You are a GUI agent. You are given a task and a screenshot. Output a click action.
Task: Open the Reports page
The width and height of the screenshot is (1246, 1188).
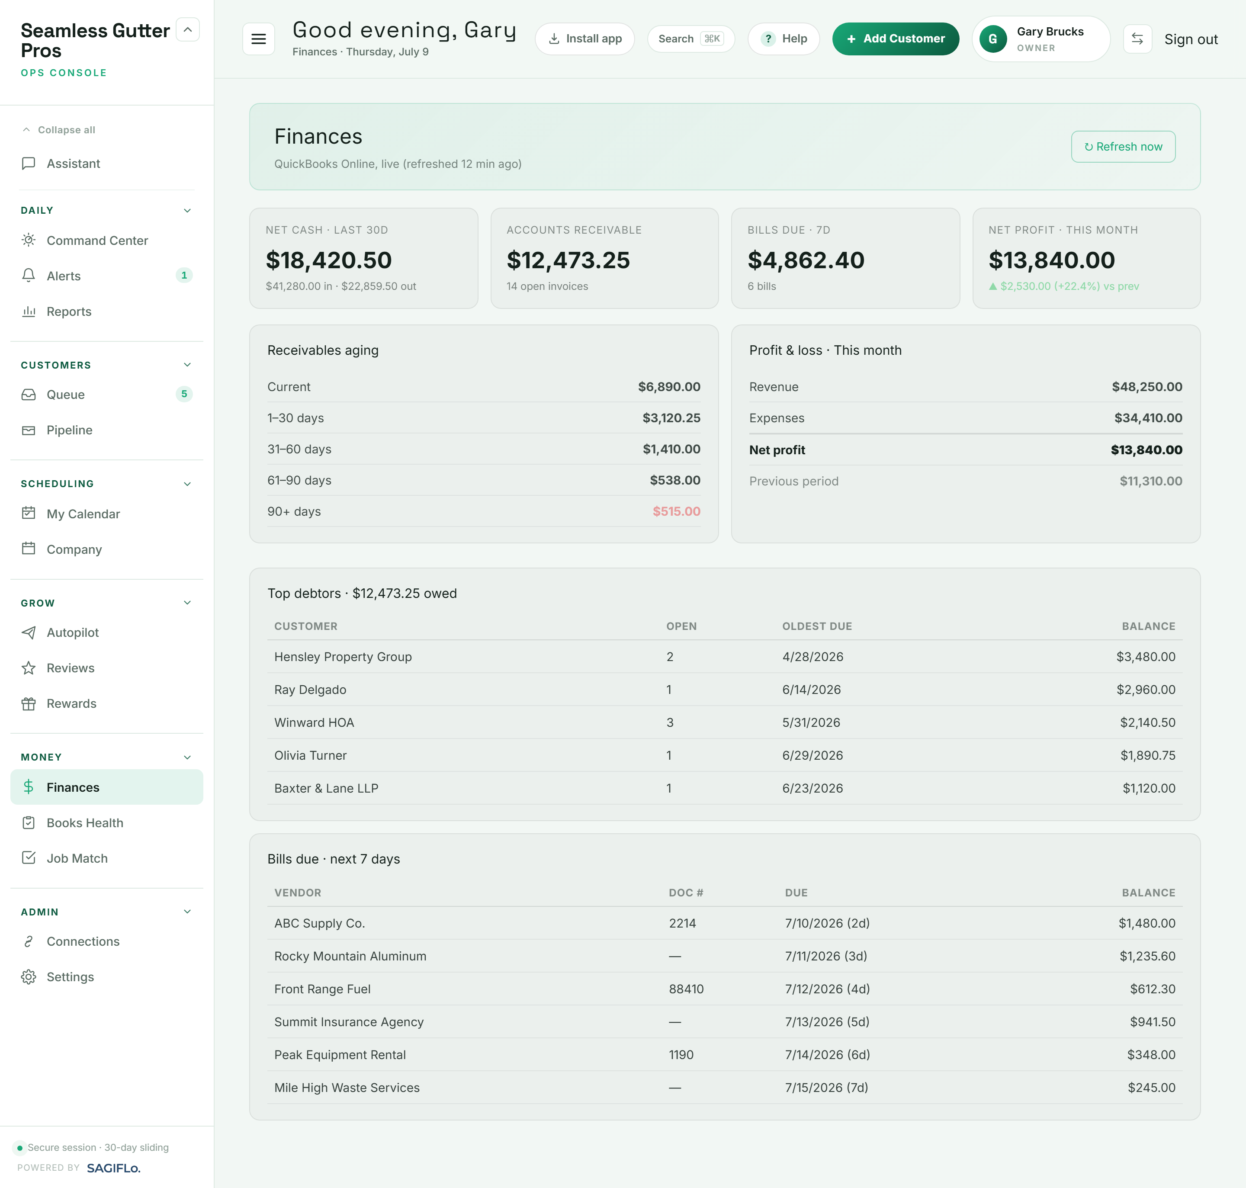pos(106,311)
